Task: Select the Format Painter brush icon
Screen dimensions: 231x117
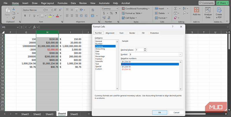Action: 14,18
